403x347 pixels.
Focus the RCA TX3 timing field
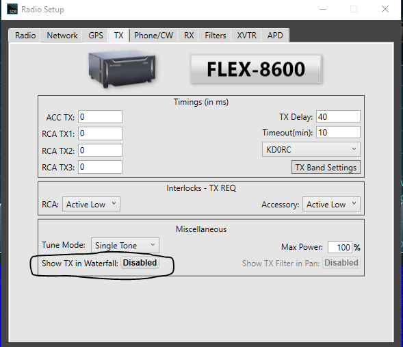point(100,167)
